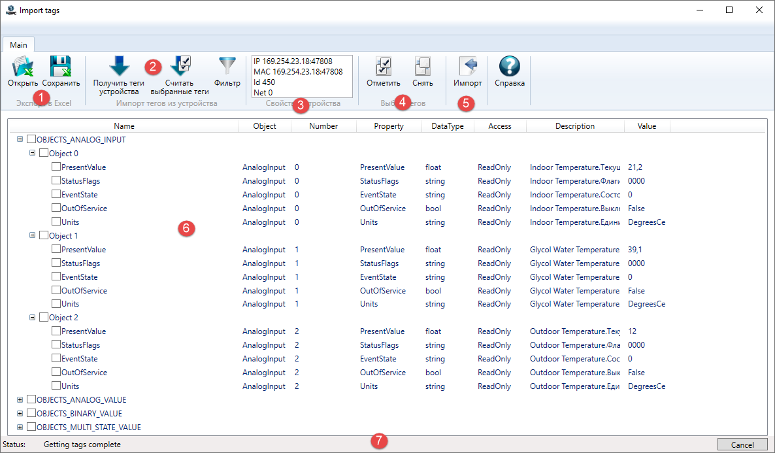Click the Description column header
Image resolution: width=775 pixels, height=453 pixels.
pos(575,126)
